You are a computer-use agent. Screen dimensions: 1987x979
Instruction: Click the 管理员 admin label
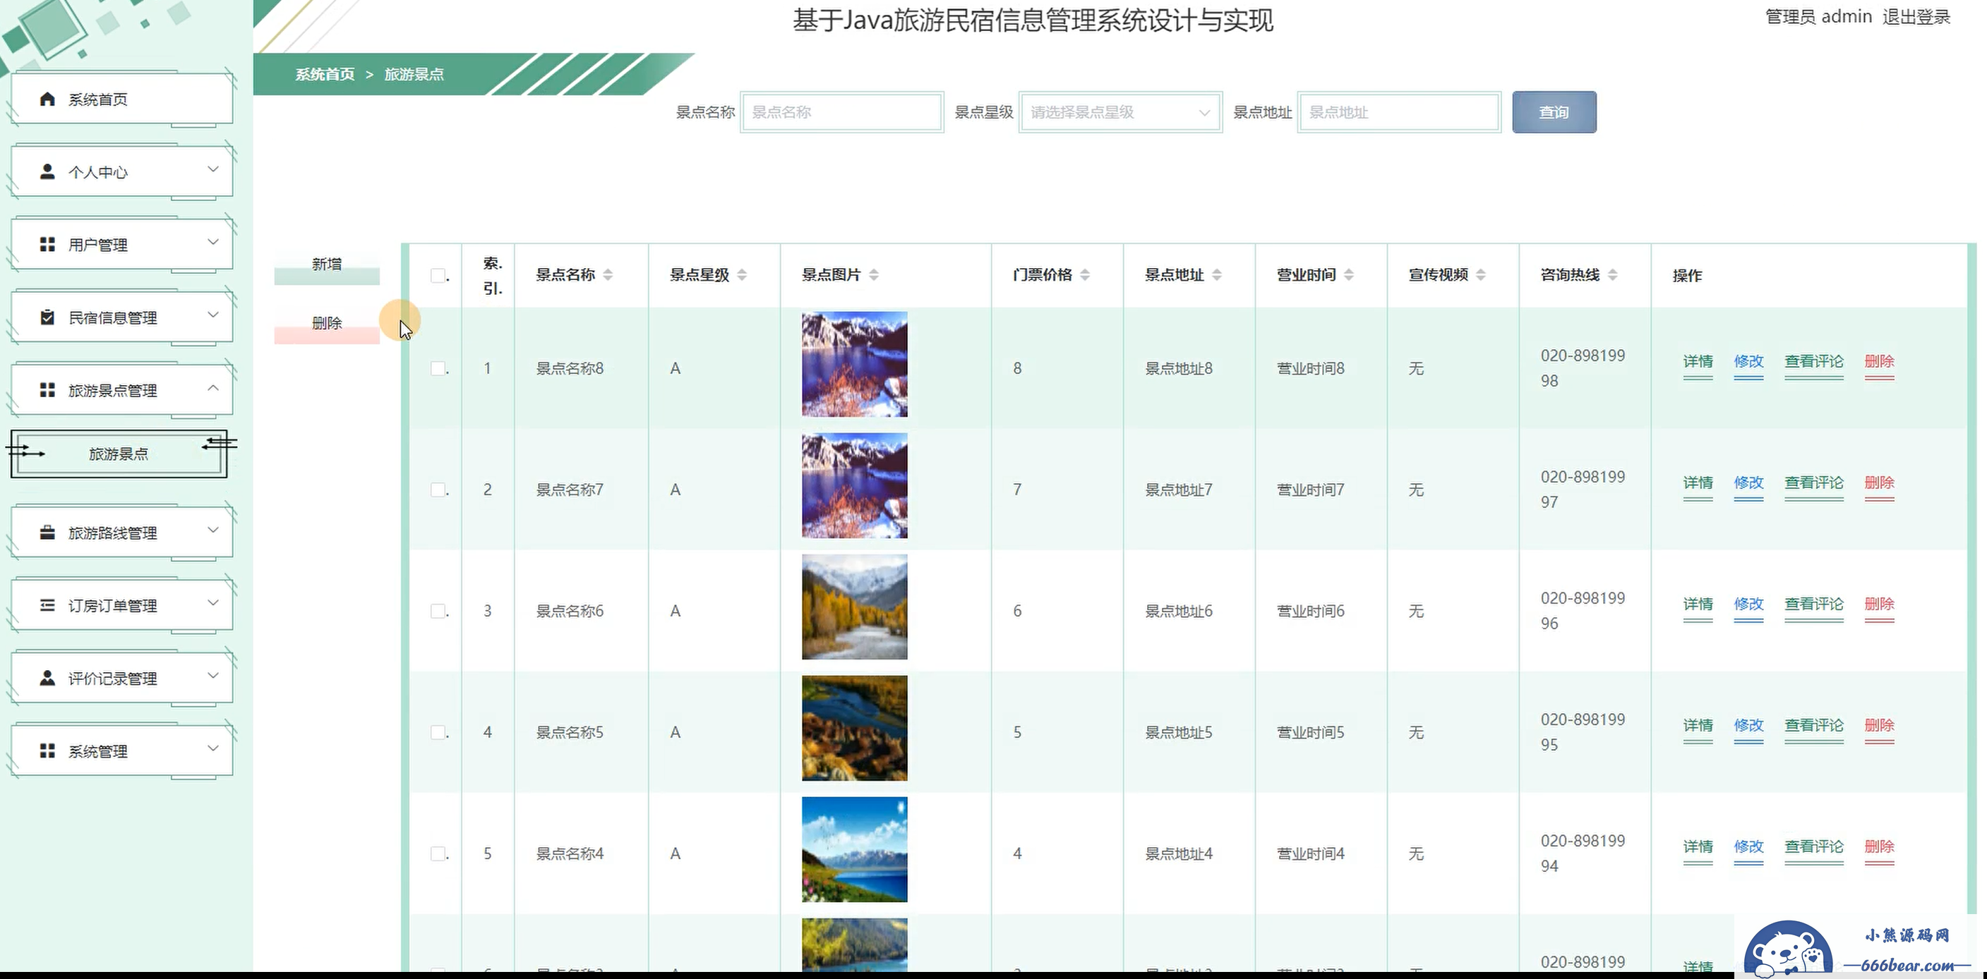1819,17
